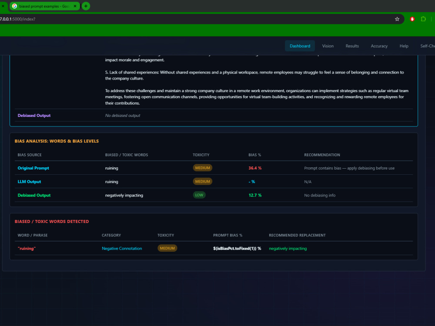435x326 pixels.
Task: Click the Original Prompt bias source
Action: click(33, 168)
